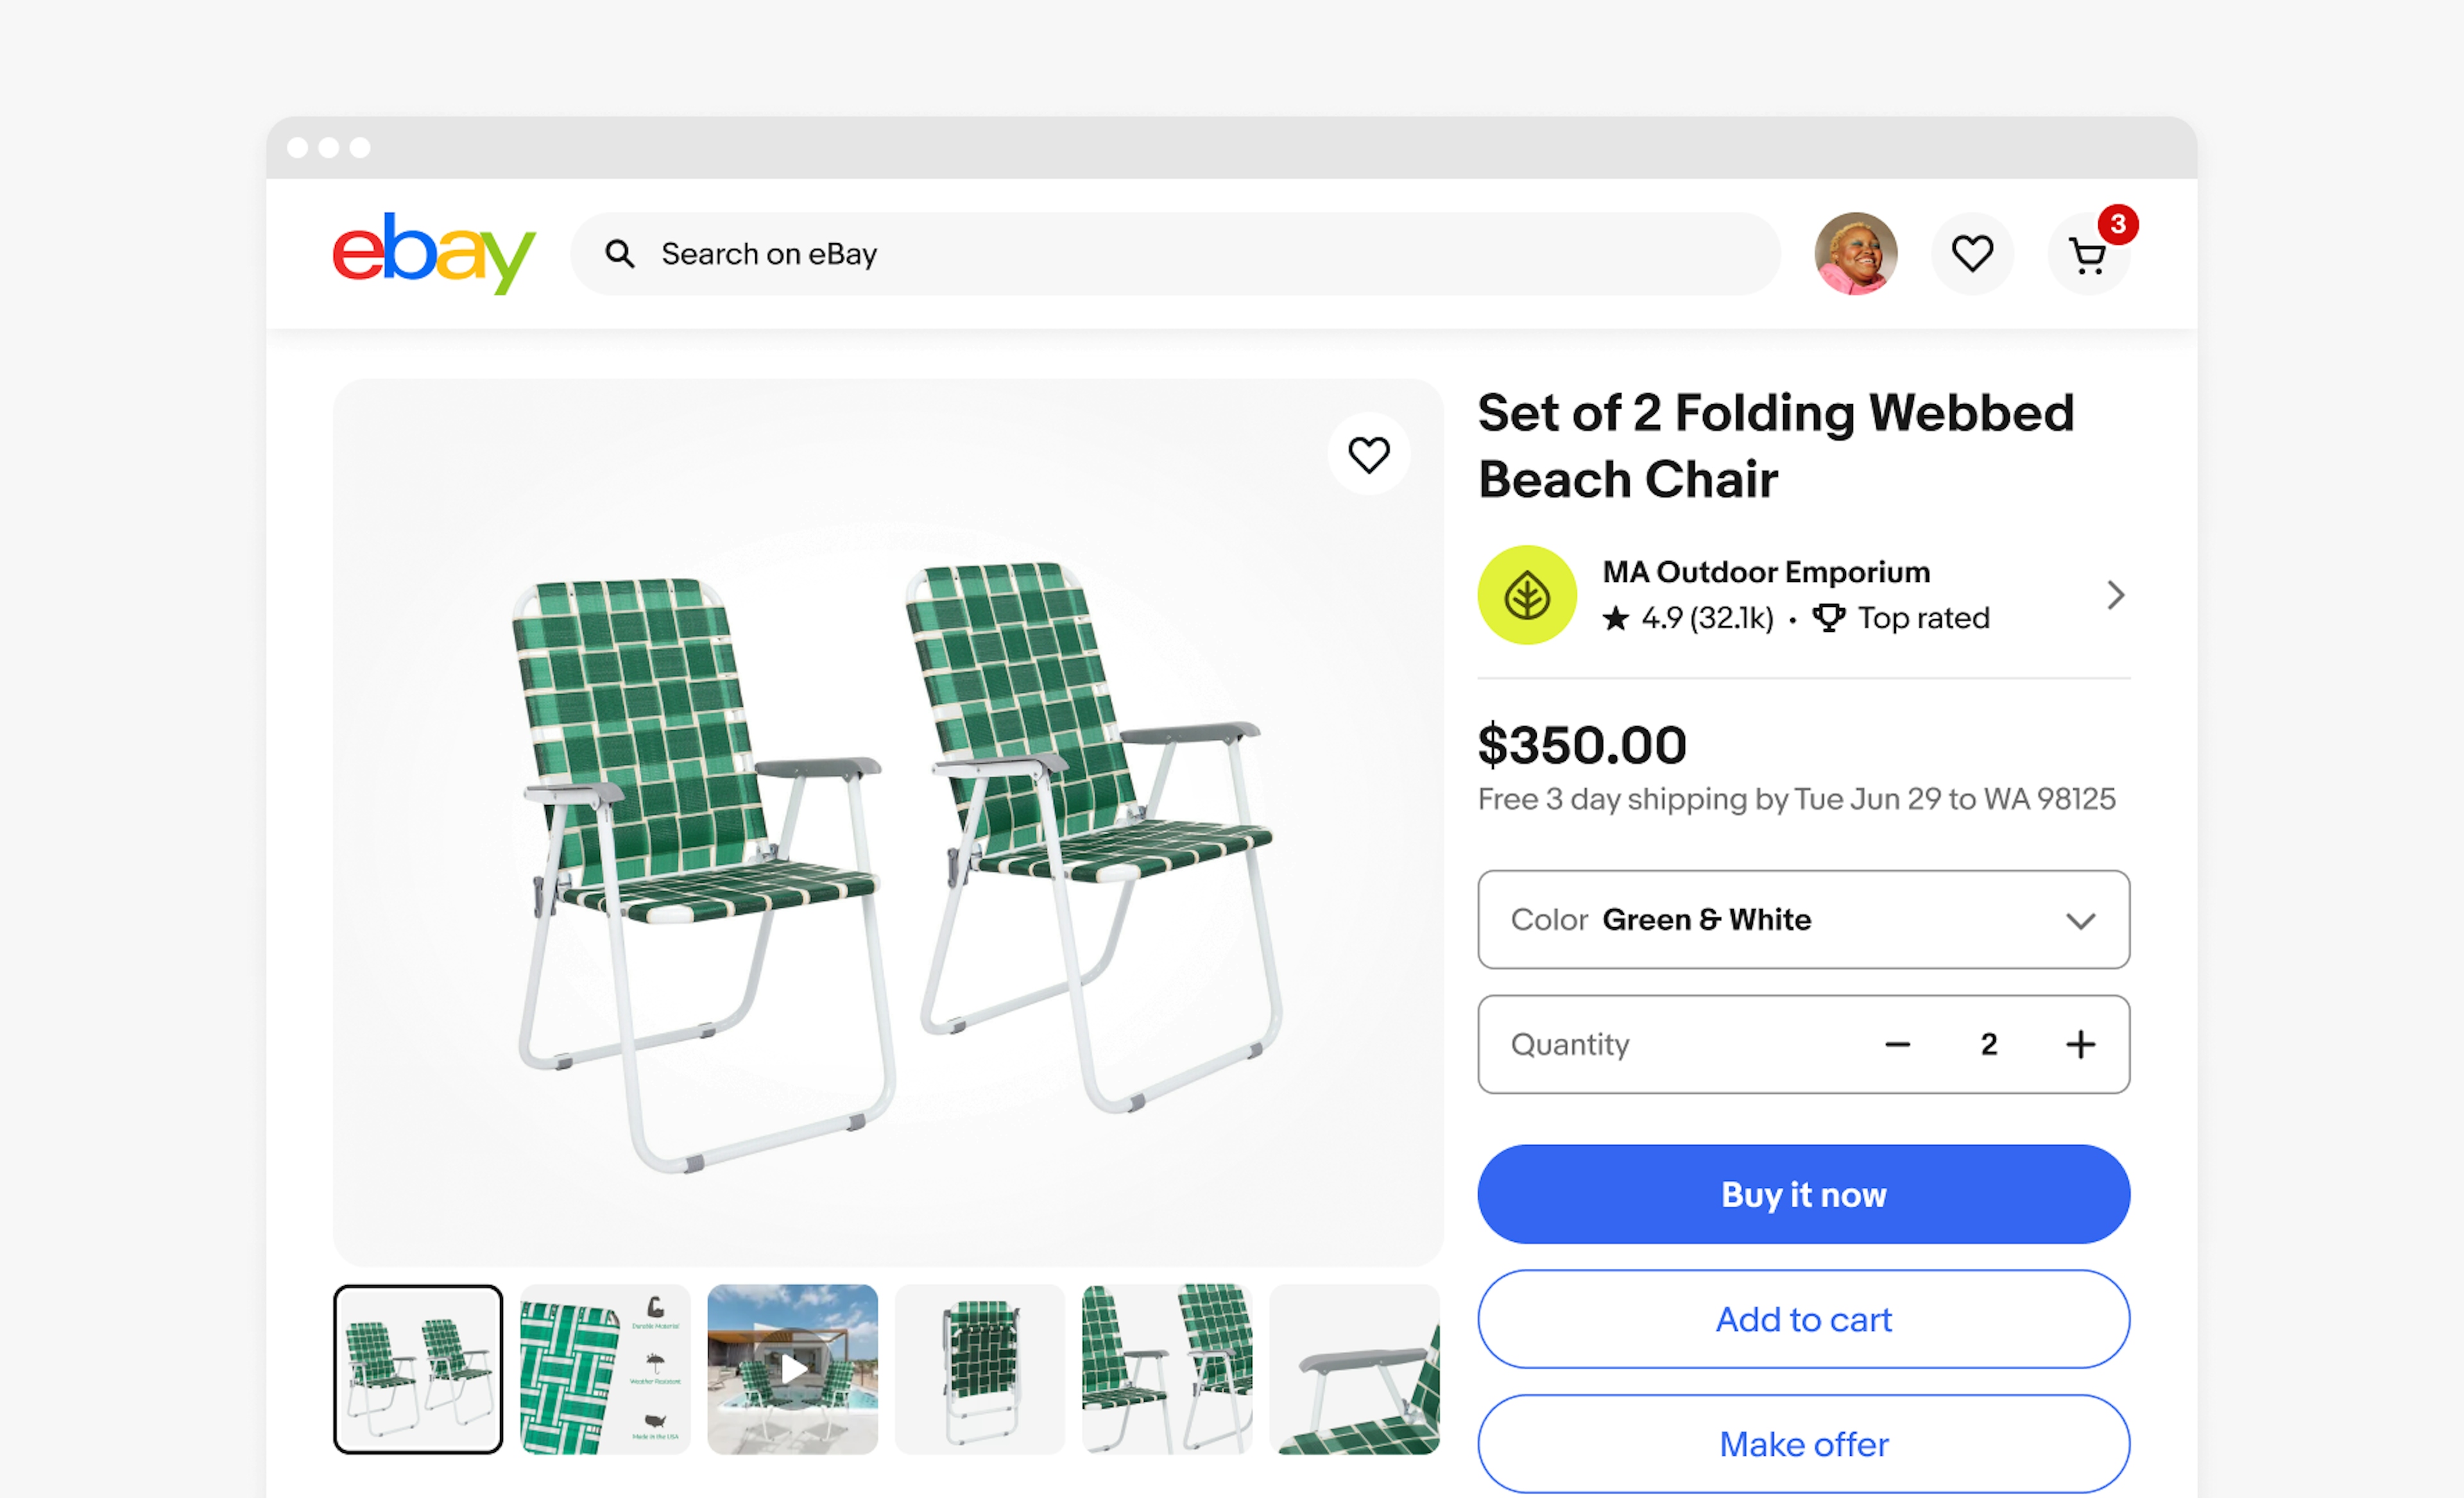The image size is (2464, 1498).
Task: Select the folded chair thumbnail
Action: tap(979, 1369)
